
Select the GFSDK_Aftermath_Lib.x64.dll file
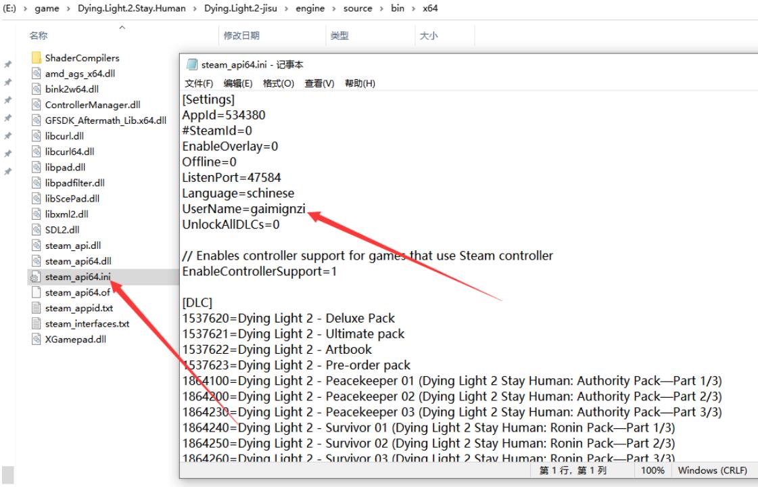(x=105, y=121)
